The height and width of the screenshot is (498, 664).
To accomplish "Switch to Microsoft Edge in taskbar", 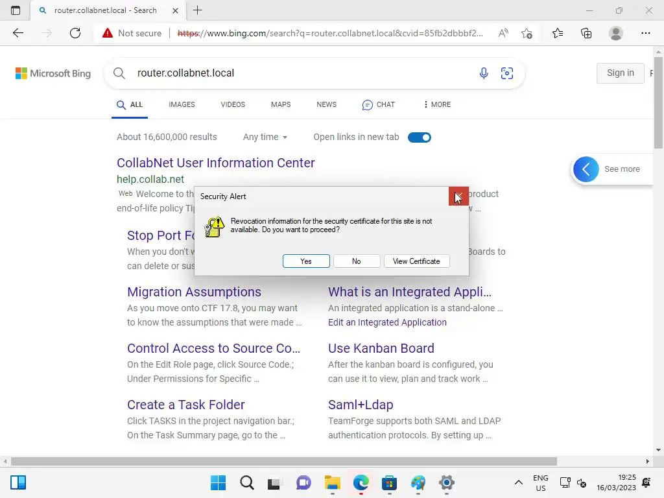I will (361, 482).
